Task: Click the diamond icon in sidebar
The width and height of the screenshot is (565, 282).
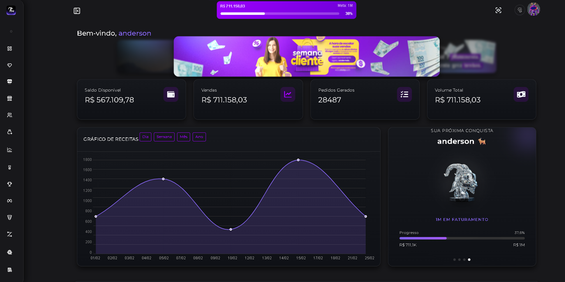Action: coord(10,65)
